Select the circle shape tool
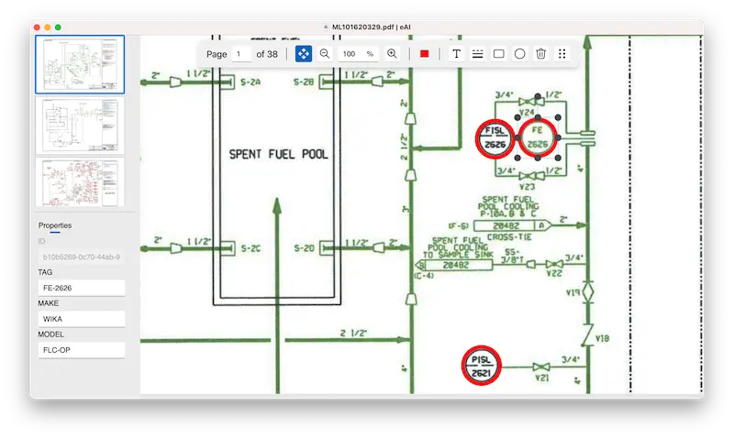The image size is (734, 438). (x=519, y=54)
